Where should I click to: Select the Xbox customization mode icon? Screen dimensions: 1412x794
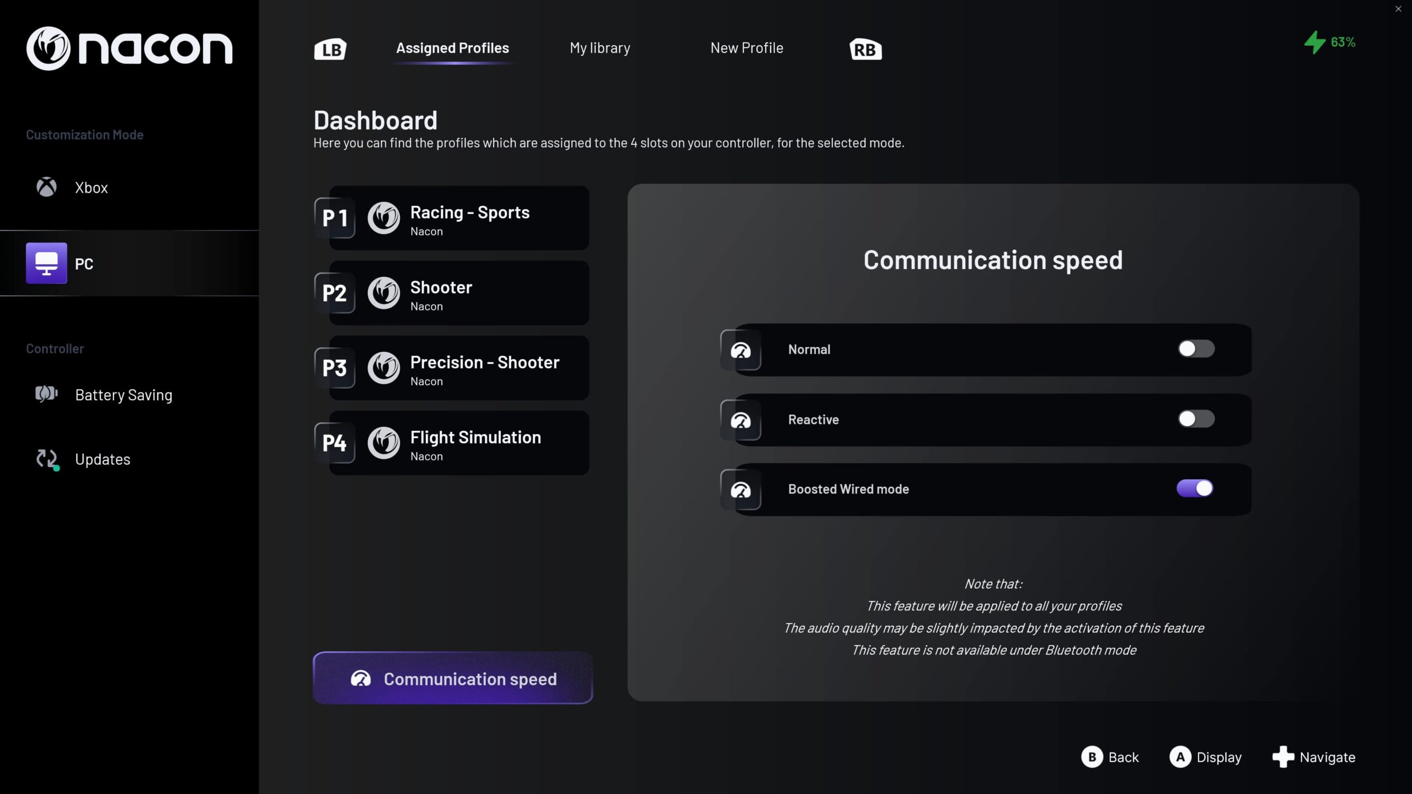tap(46, 187)
